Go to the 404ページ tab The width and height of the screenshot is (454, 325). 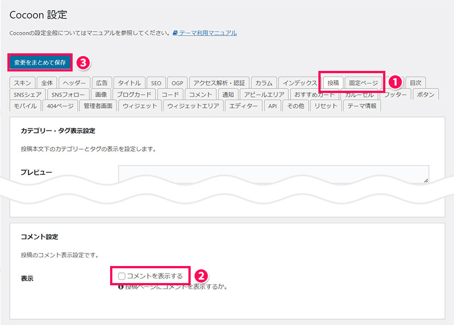[x=60, y=106]
